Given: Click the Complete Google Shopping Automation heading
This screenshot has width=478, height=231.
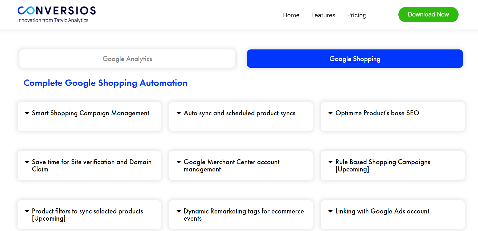Looking at the screenshot, I should tap(105, 83).
